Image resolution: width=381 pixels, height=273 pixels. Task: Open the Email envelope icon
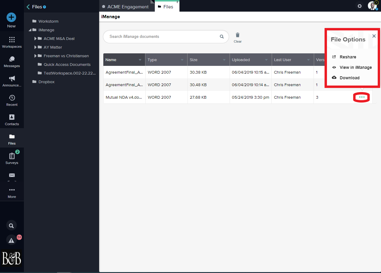12,175
